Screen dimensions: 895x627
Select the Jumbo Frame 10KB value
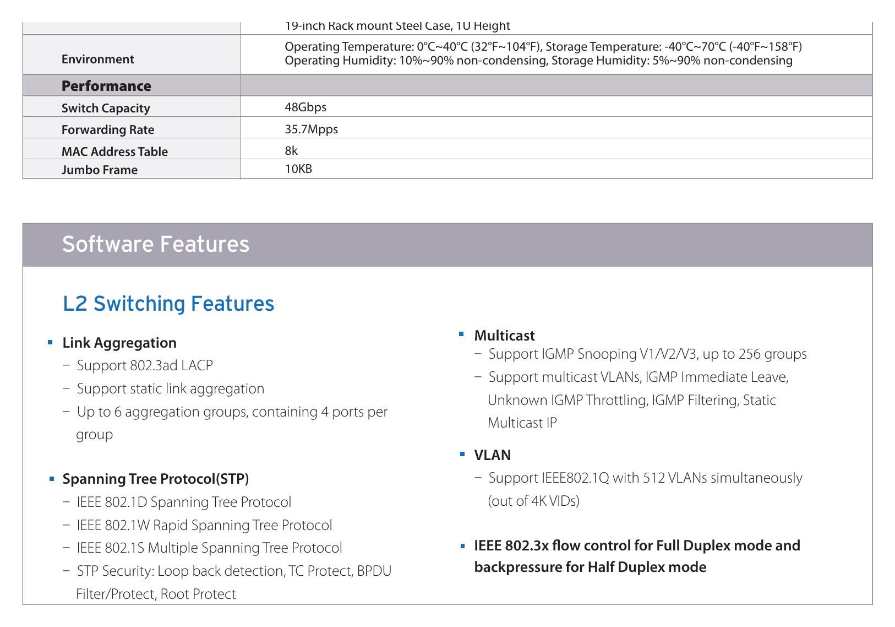click(x=298, y=169)
